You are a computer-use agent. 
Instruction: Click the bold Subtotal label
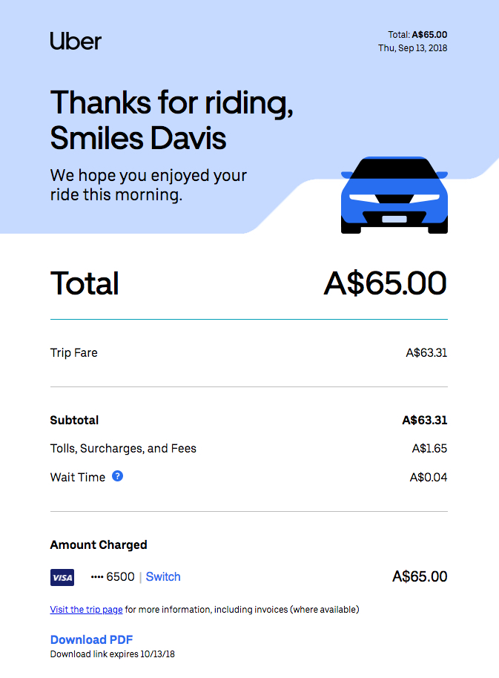point(74,421)
